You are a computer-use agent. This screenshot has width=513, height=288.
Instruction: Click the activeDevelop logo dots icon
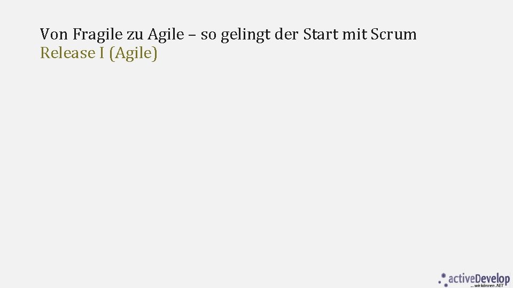[442, 279]
